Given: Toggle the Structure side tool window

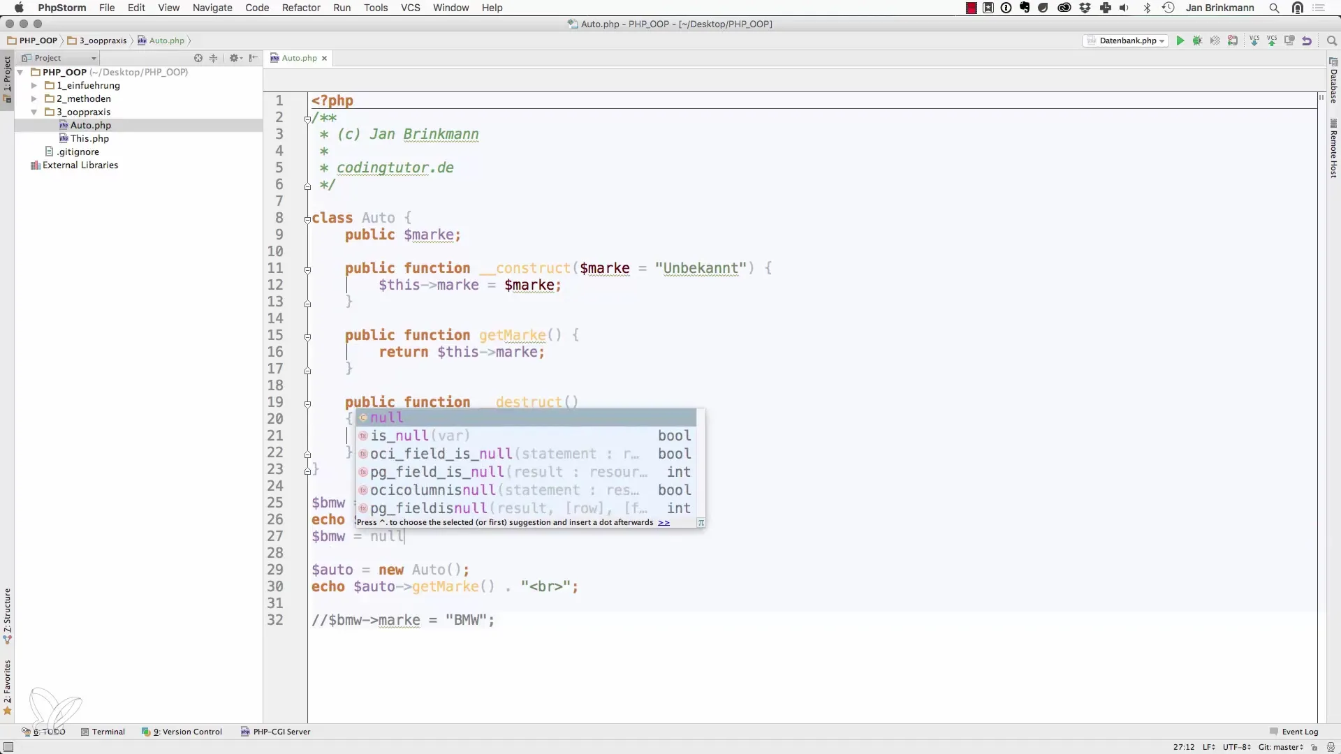Looking at the screenshot, I should tap(8, 616).
